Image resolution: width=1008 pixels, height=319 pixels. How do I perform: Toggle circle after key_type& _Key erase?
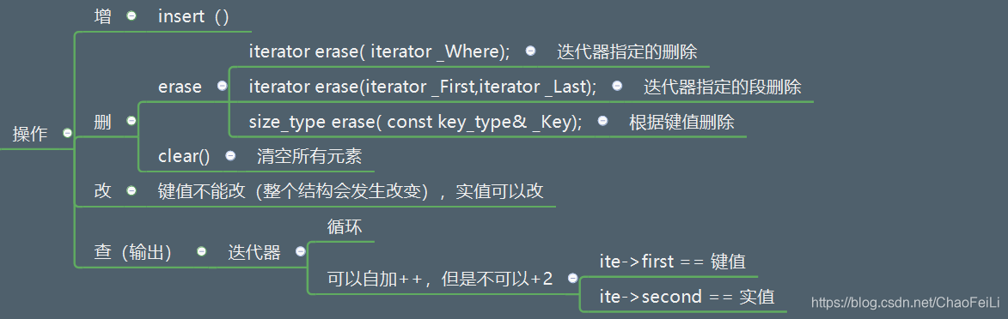(602, 121)
